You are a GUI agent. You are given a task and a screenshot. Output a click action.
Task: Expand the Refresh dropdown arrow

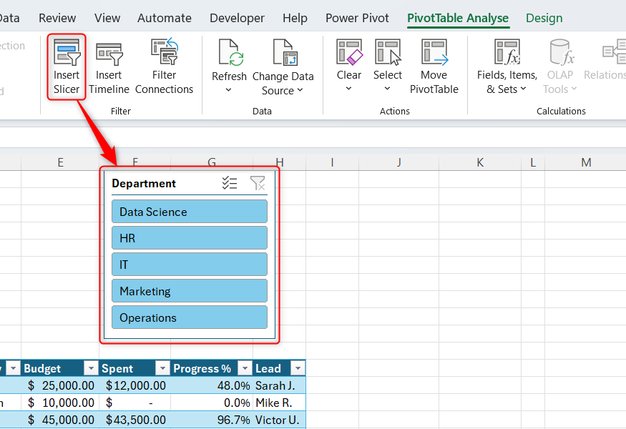click(x=228, y=90)
